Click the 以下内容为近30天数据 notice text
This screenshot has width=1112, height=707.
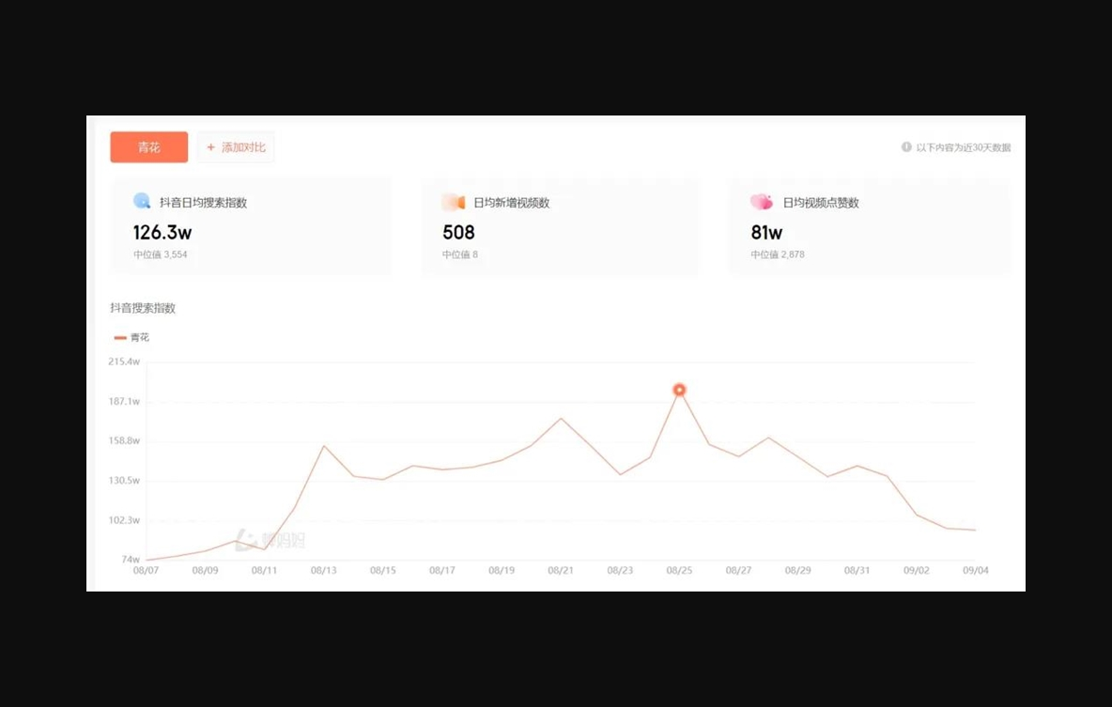963,147
